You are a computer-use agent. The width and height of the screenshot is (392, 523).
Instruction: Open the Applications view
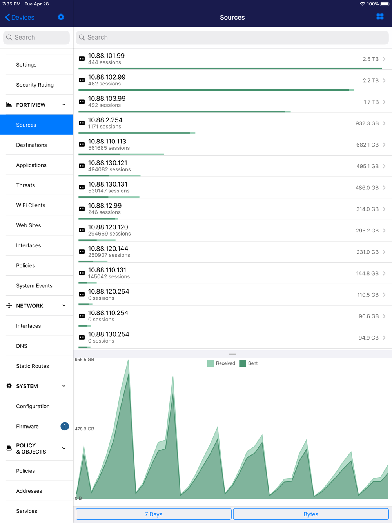coord(36,165)
